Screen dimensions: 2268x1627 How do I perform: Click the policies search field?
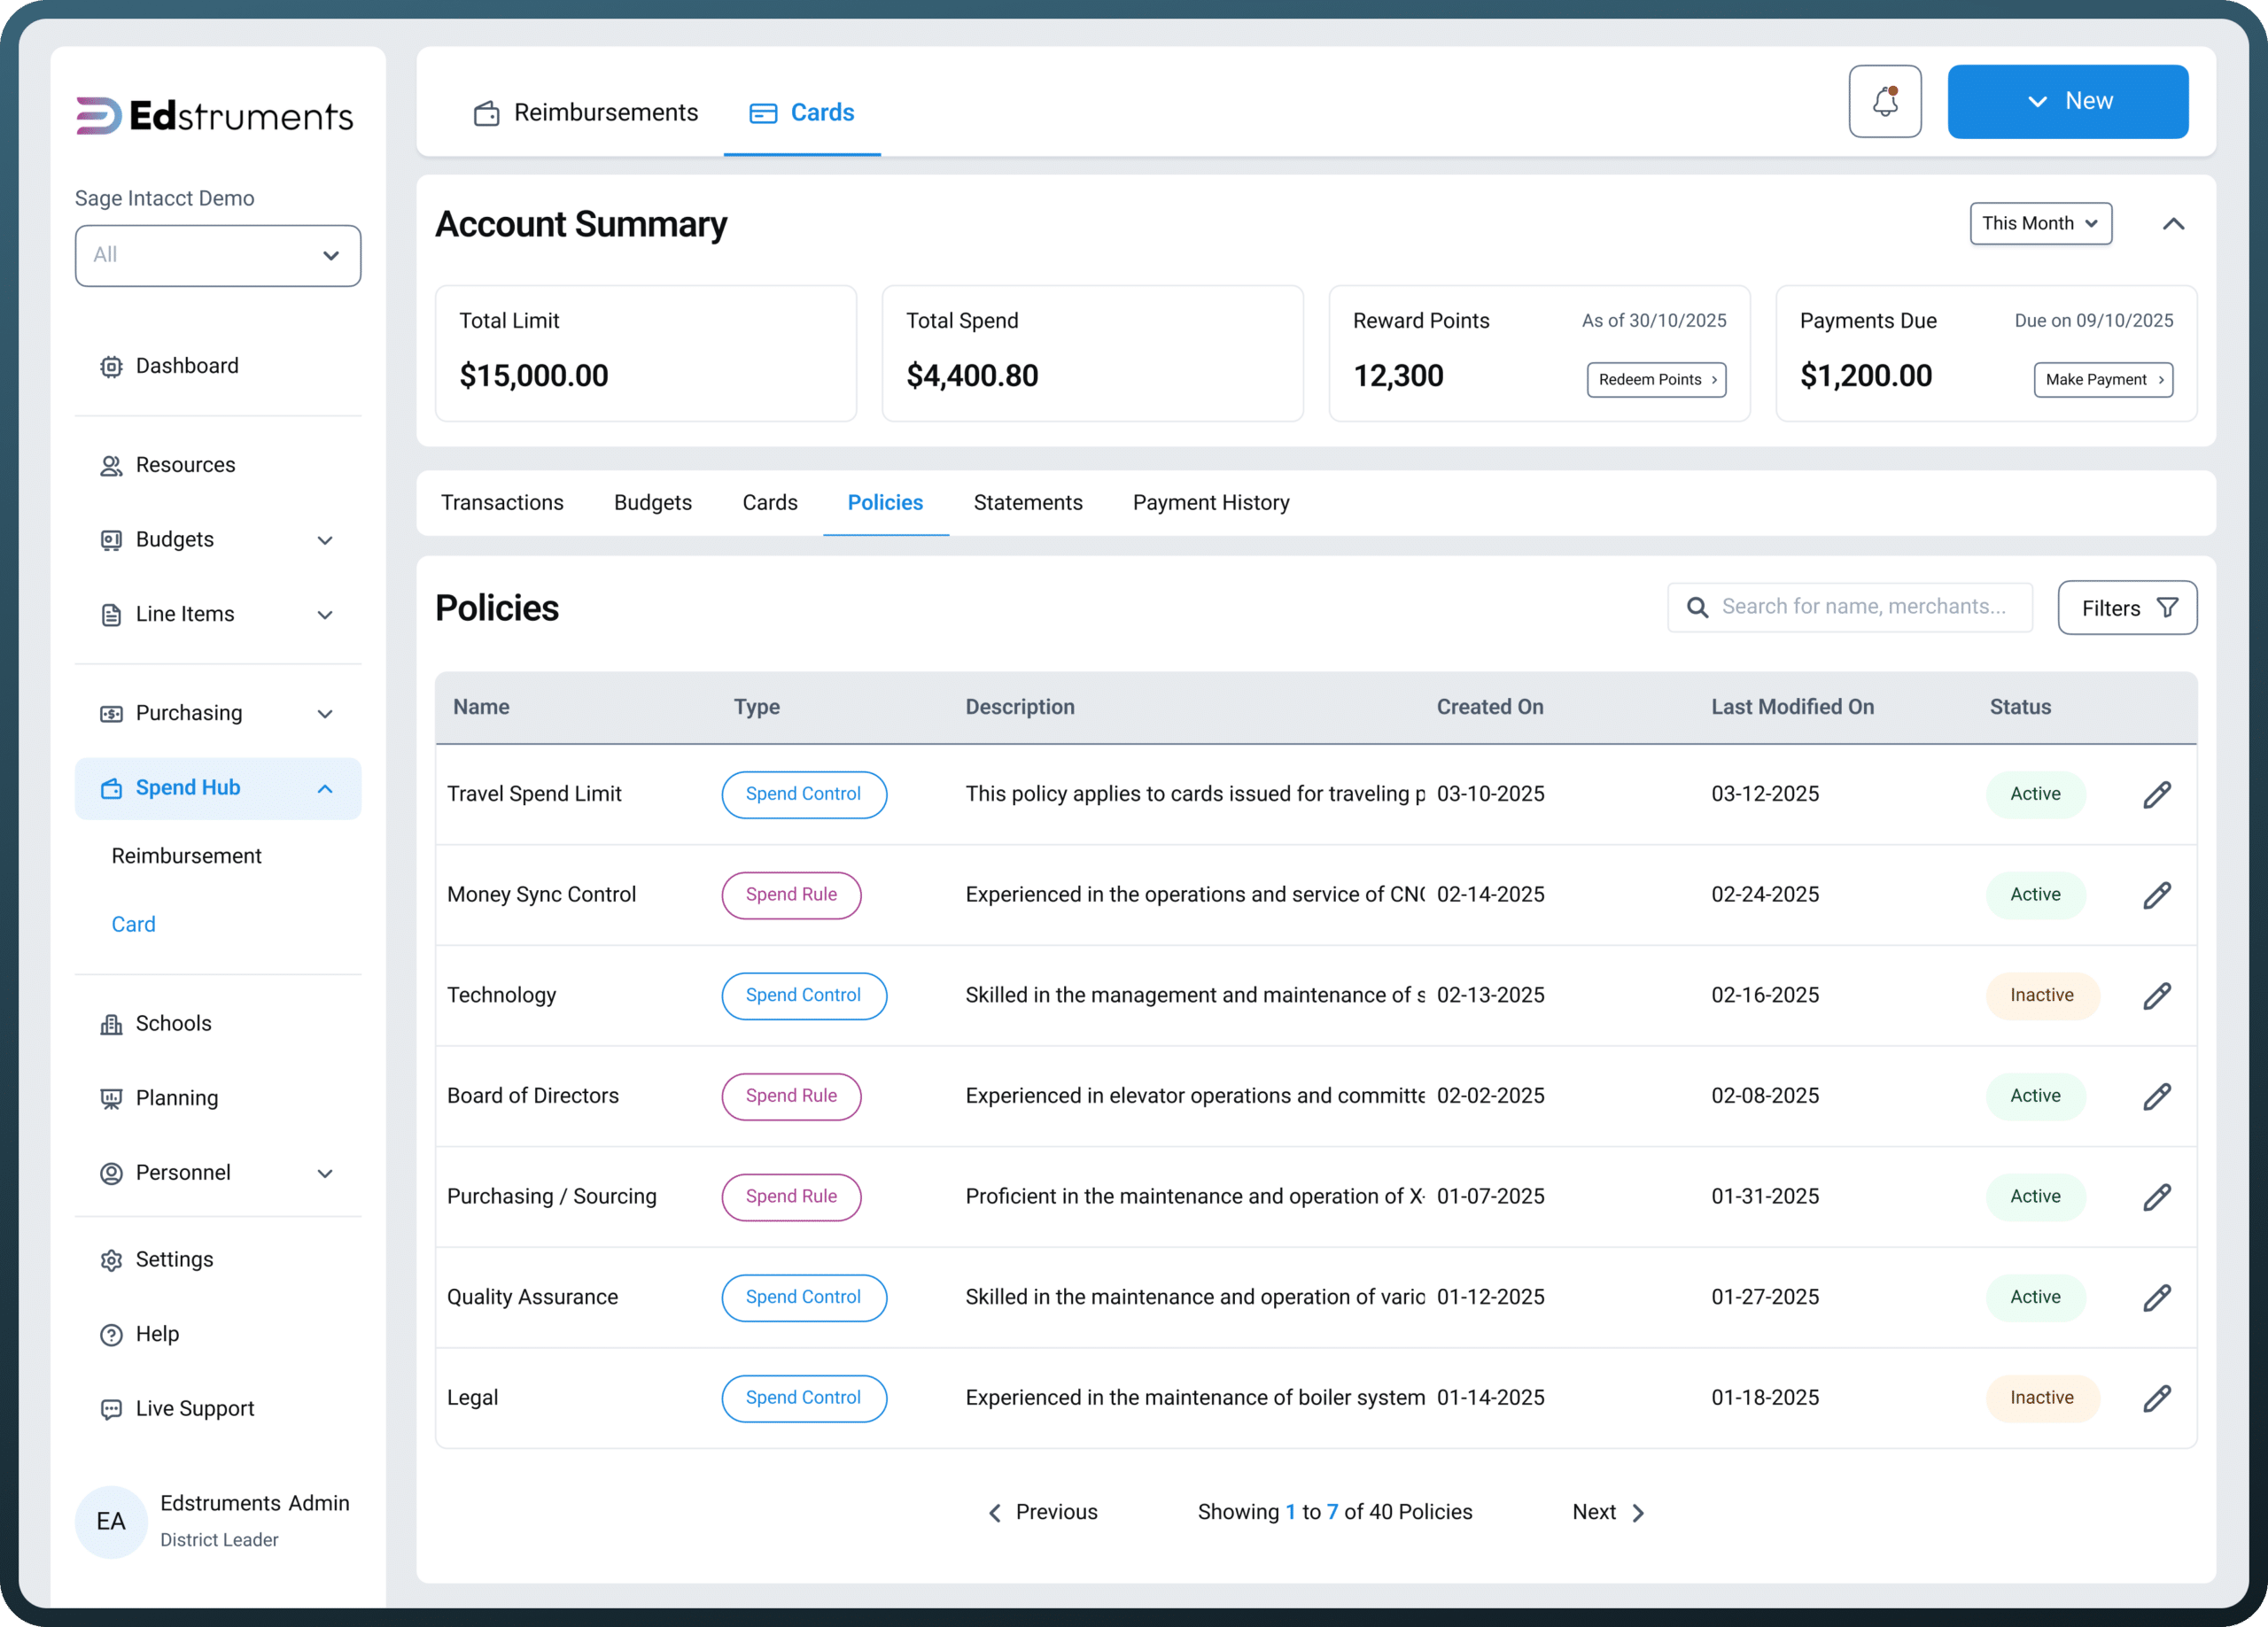tap(1849, 607)
